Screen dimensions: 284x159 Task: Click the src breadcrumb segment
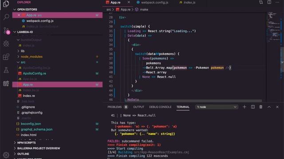tap(109, 9)
